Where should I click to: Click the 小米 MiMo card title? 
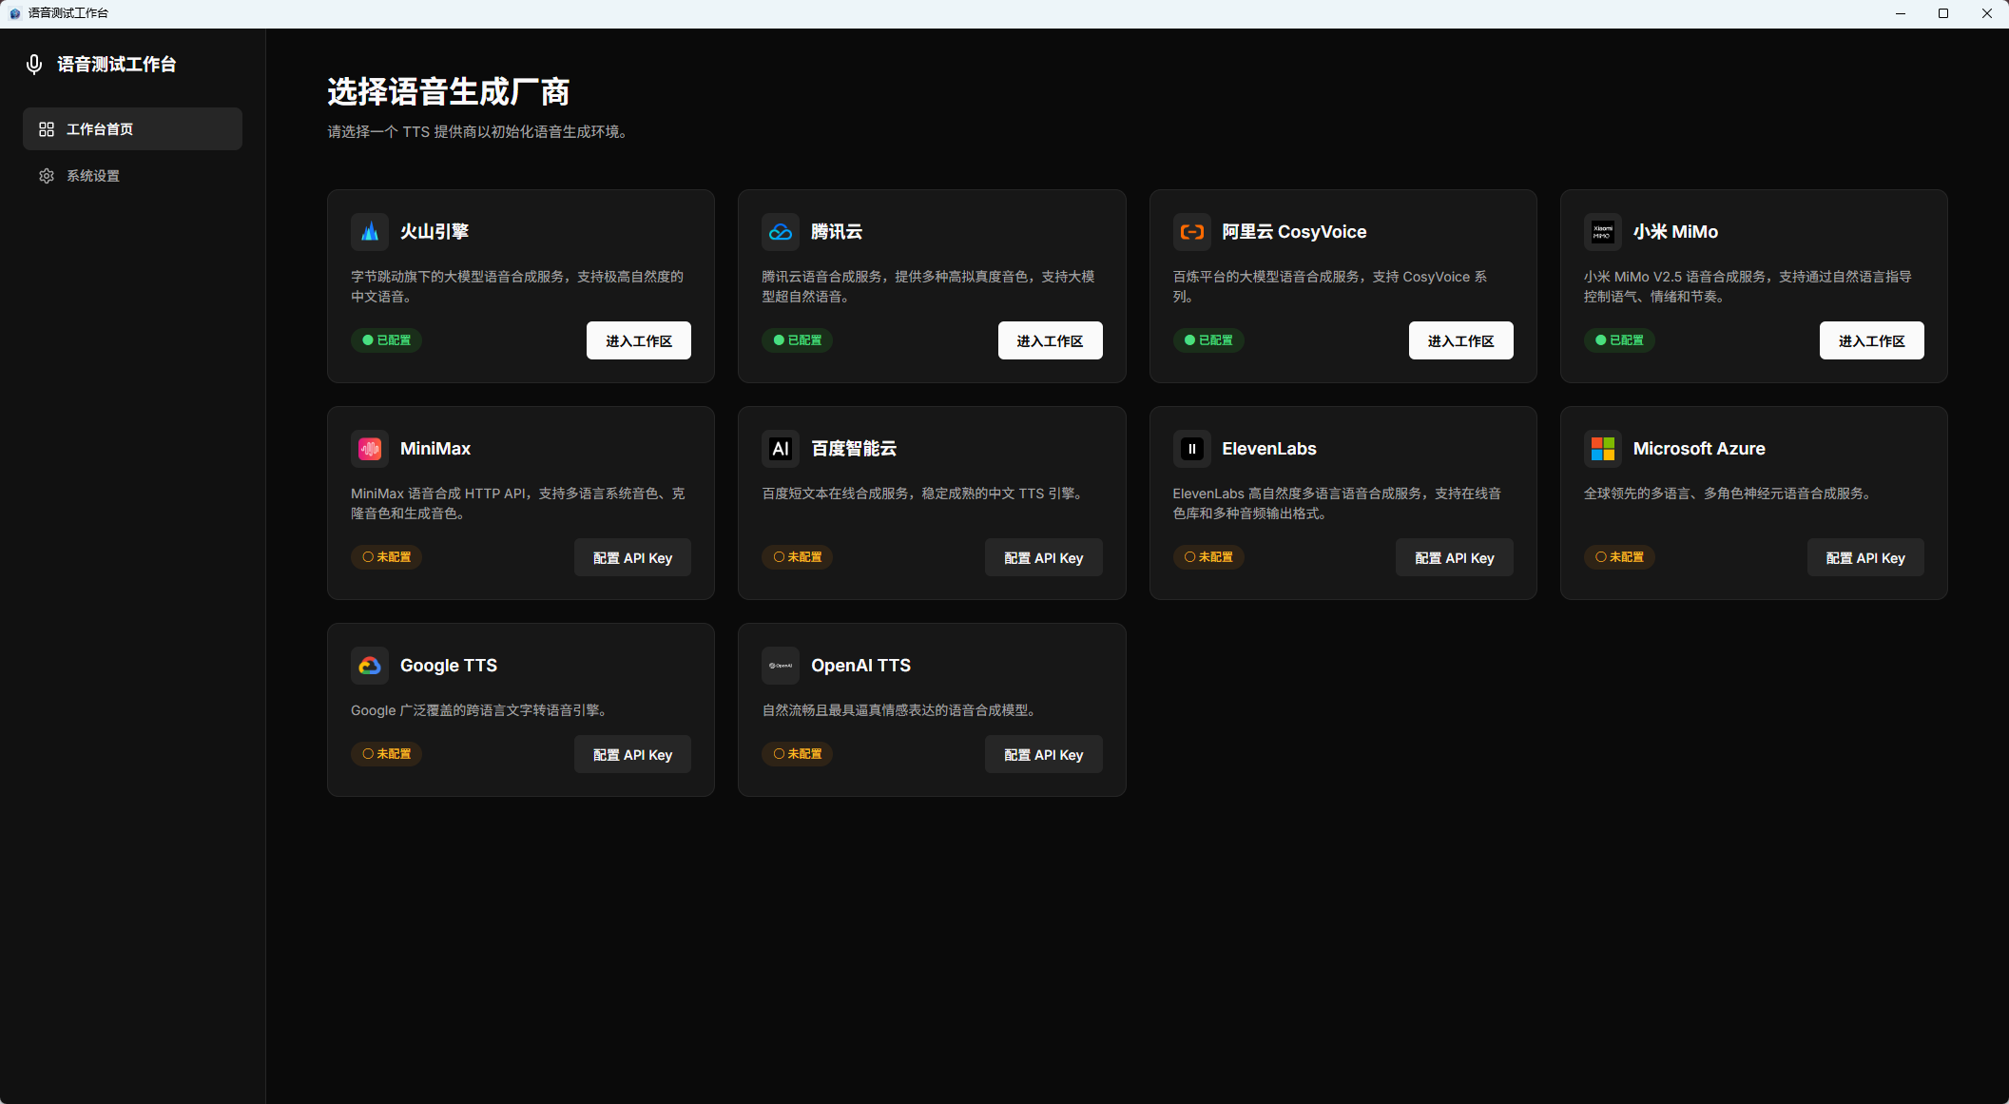pyautogui.click(x=1675, y=232)
